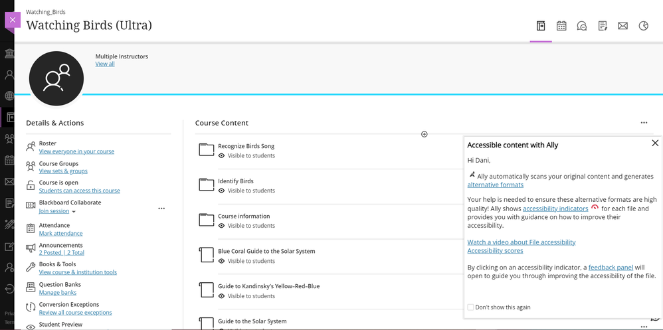Open Guide to Kandinsky's Yellow-Red-Blue
Viewport: 663px width, 330px height.
point(269,286)
